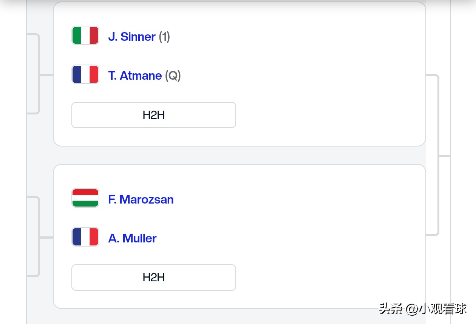Click the Italian flag beside J. Sinner
This screenshot has height=324, width=476.
coord(85,35)
